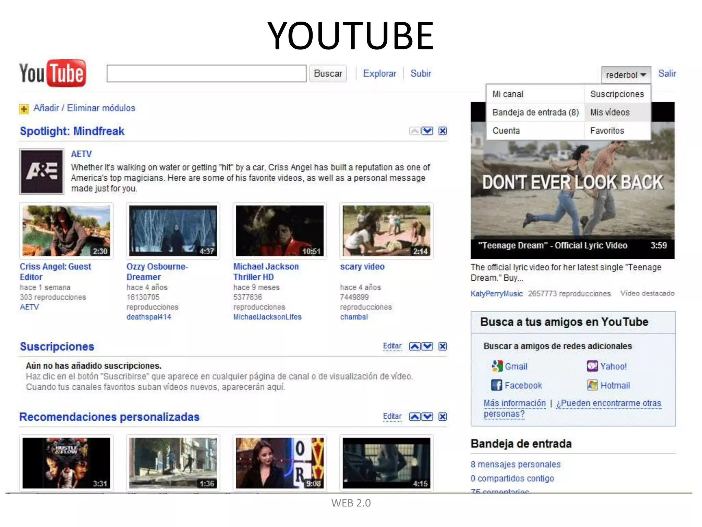702x527 pixels.
Task: Open recommended video with 9:08 duration
Action: tap(280, 463)
